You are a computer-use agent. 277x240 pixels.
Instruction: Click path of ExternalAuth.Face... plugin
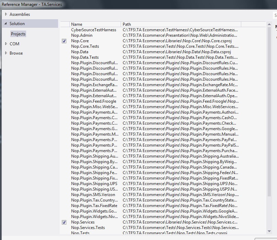pos(180,90)
